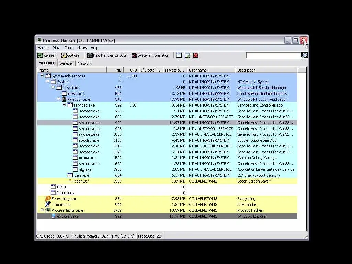Sort by the CPU column header
Viewport: 352px width, 264px height.
131,70
